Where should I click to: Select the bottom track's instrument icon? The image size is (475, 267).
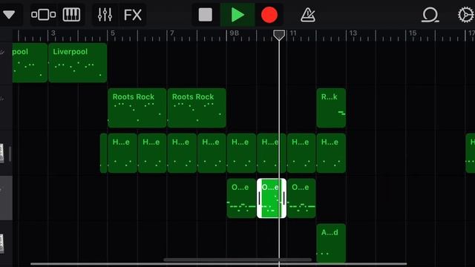pos(1,243)
